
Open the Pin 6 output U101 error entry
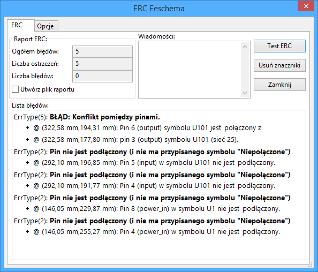(x=147, y=128)
